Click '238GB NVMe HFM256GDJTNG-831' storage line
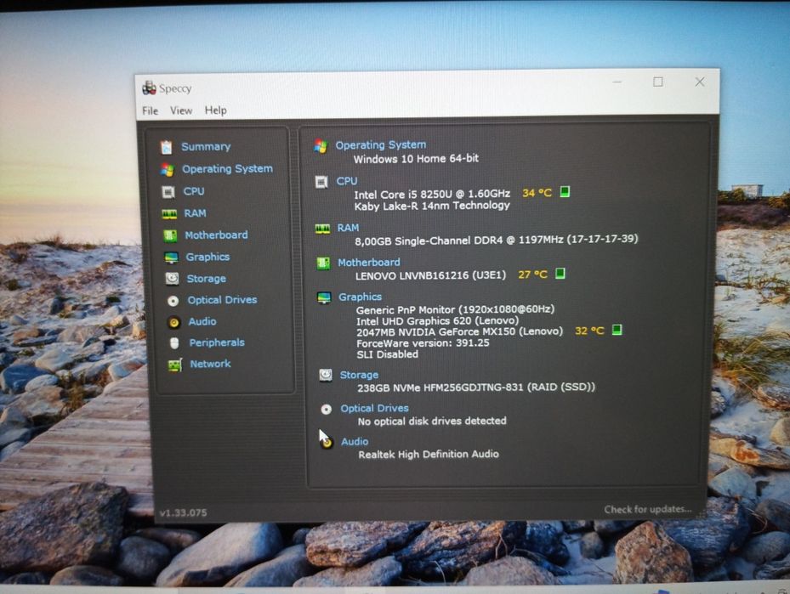 click(476, 388)
